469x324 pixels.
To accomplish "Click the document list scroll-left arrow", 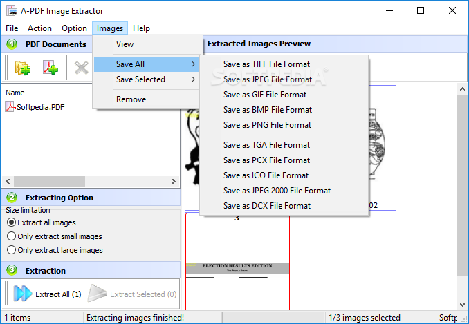I will click(x=8, y=181).
